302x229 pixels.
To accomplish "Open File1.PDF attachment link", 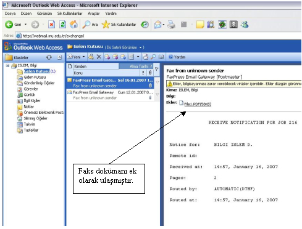I will point(198,104).
